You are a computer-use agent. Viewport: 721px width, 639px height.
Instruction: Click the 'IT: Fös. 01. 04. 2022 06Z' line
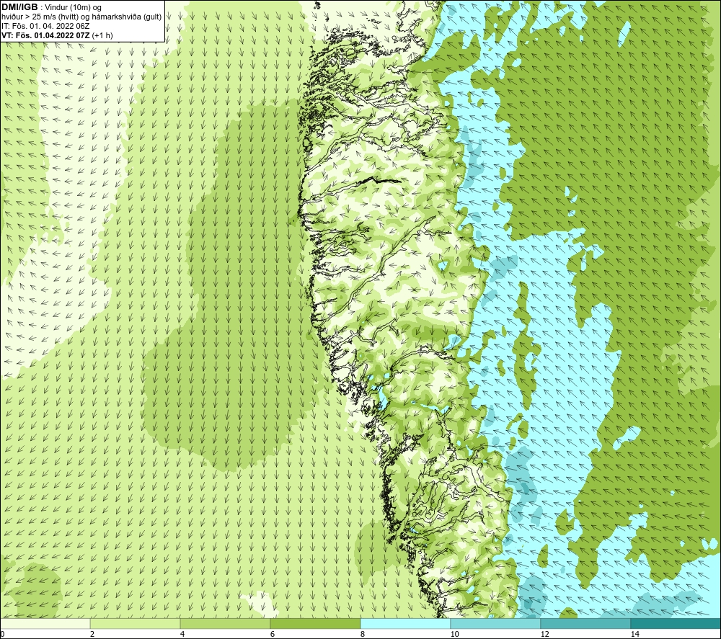point(45,26)
